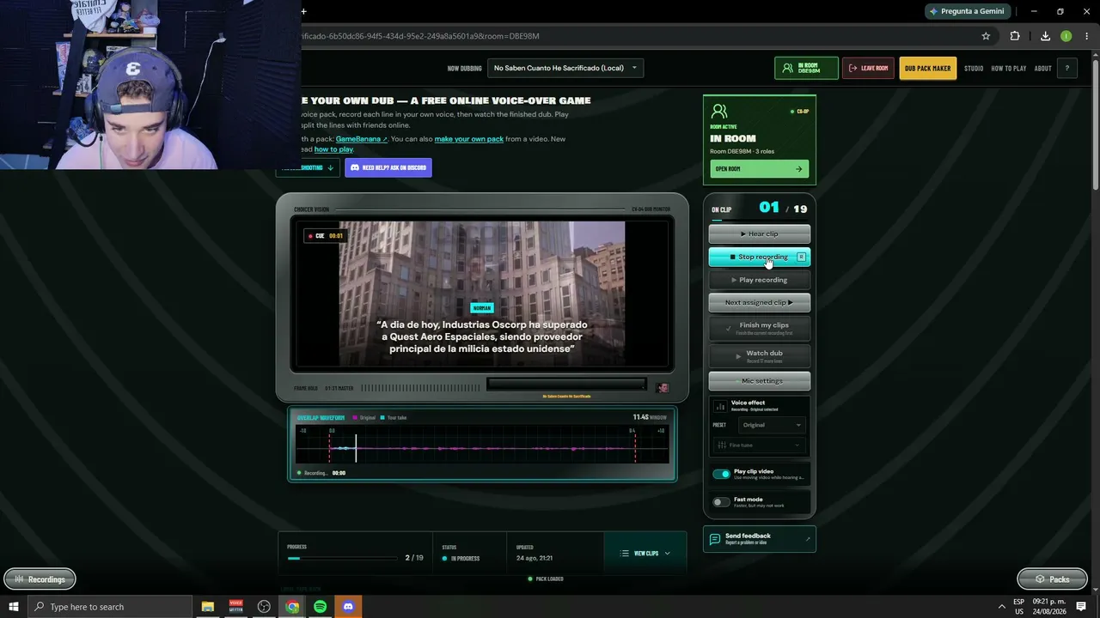Open the voice effect Preset dropdown
This screenshot has width=1100, height=618.
click(x=772, y=425)
